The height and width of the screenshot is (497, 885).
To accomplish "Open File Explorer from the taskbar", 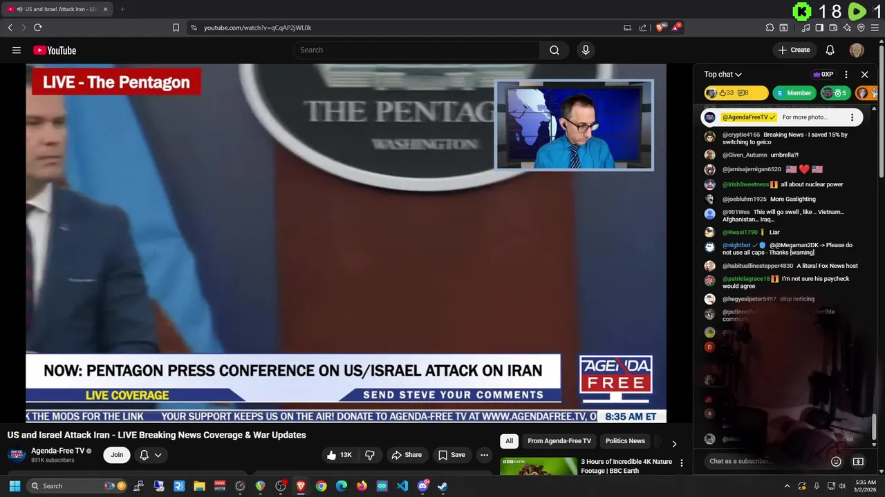I will pyautogui.click(x=199, y=486).
